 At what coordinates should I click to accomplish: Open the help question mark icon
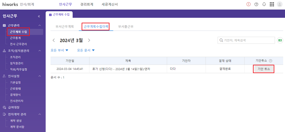click(256, 5)
